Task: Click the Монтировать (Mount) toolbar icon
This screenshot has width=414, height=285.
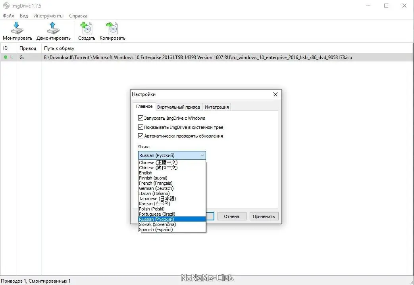Action: (x=17, y=28)
